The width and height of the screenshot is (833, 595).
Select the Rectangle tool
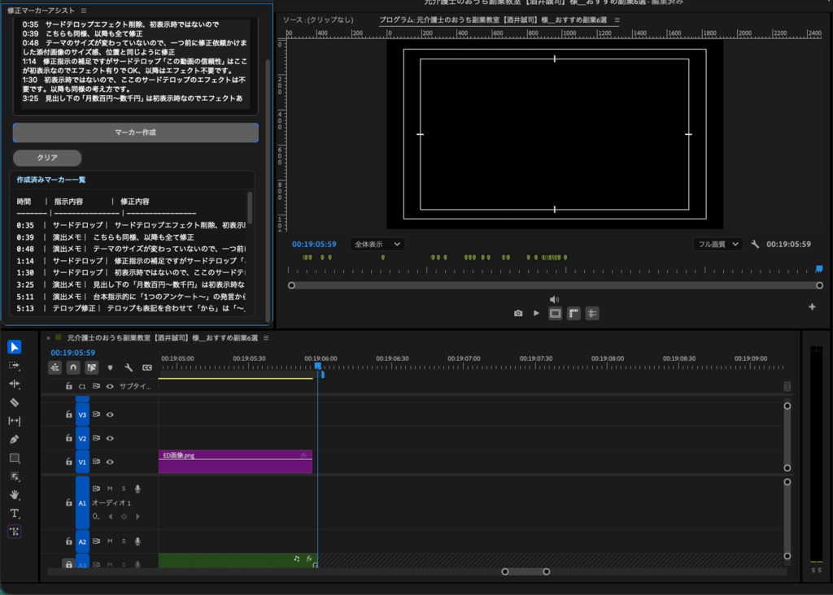tap(15, 458)
